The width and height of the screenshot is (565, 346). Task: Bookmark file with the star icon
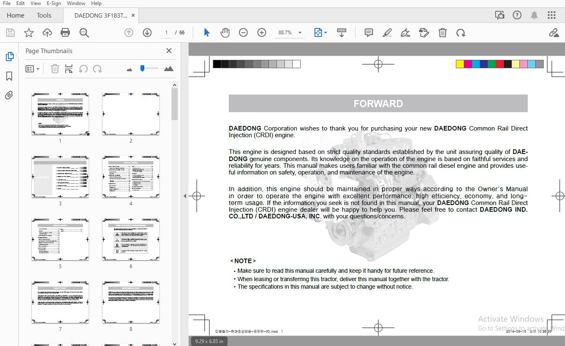pos(29,33)
